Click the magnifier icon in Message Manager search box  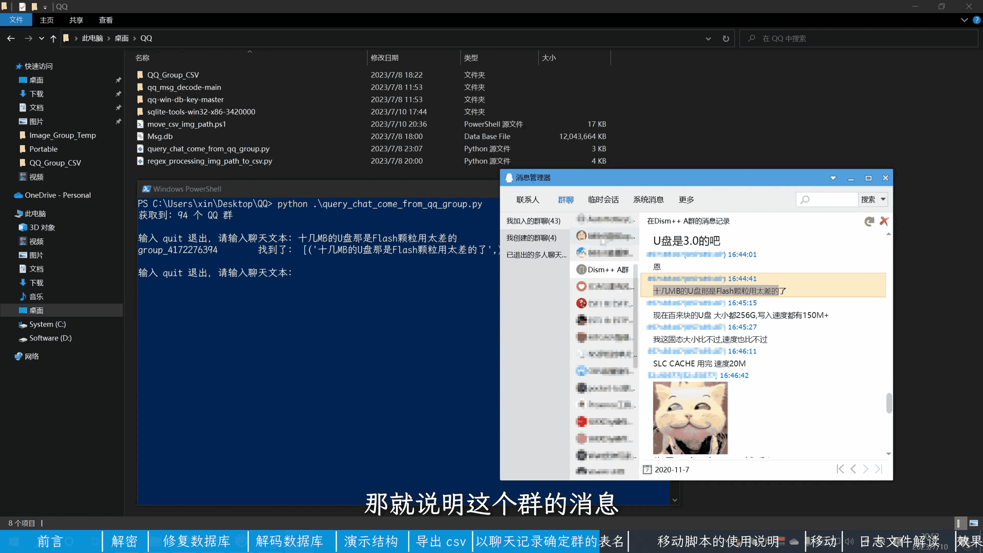click(805, 199)
